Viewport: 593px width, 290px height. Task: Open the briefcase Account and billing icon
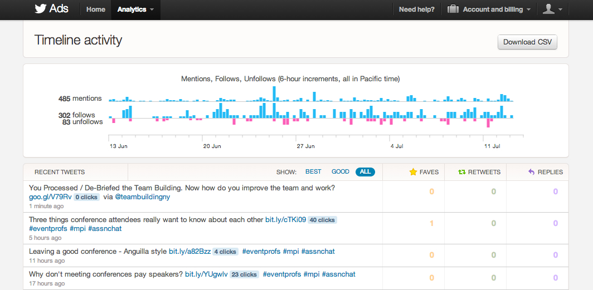coord(453,9)
